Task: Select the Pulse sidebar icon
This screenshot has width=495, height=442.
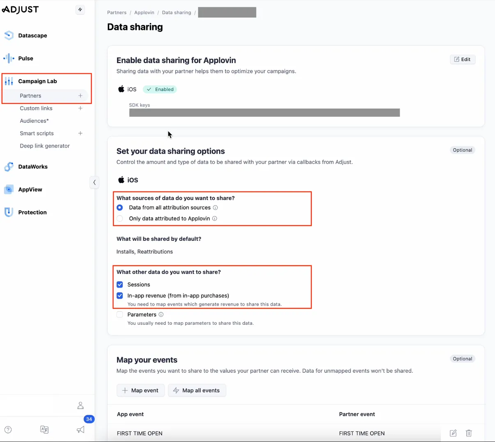Action: click(8, 58)
